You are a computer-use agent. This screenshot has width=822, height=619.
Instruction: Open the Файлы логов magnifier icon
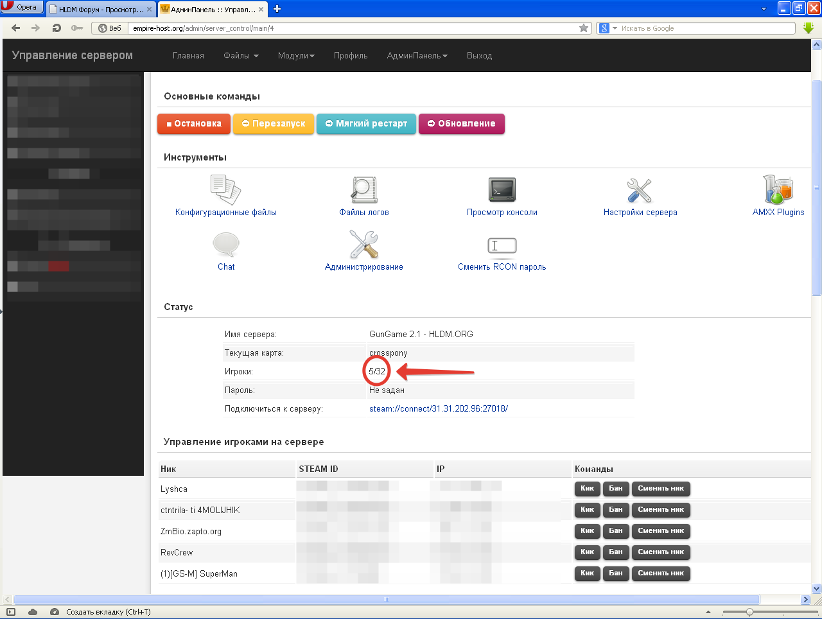click(363, 189)
